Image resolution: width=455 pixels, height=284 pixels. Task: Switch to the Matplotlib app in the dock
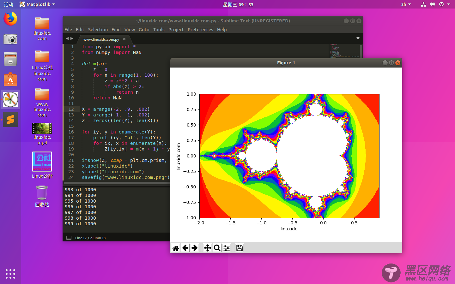click(10, 99)
